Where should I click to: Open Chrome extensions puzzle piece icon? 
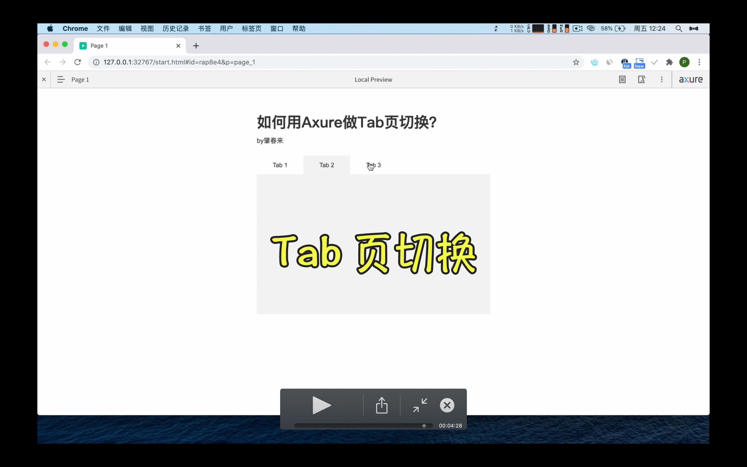click(669, 62)
